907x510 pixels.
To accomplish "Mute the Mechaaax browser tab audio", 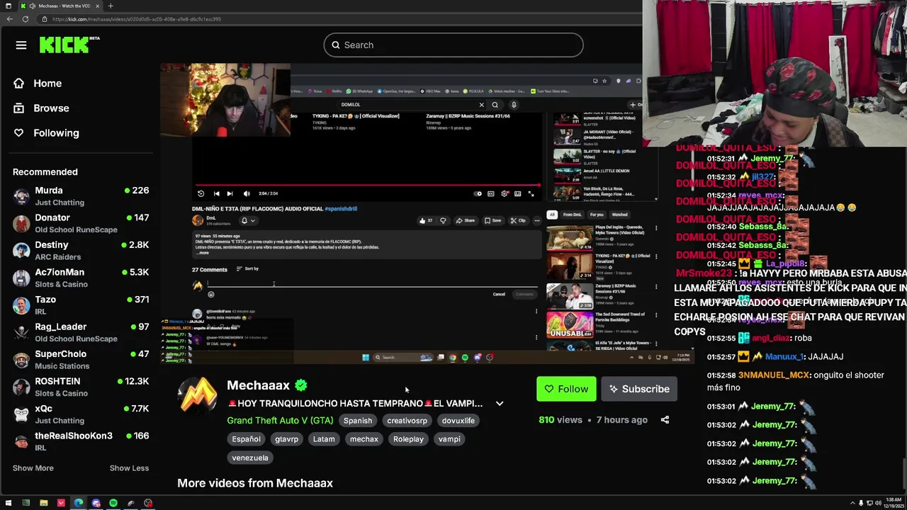I will click(x=32, y=6).
